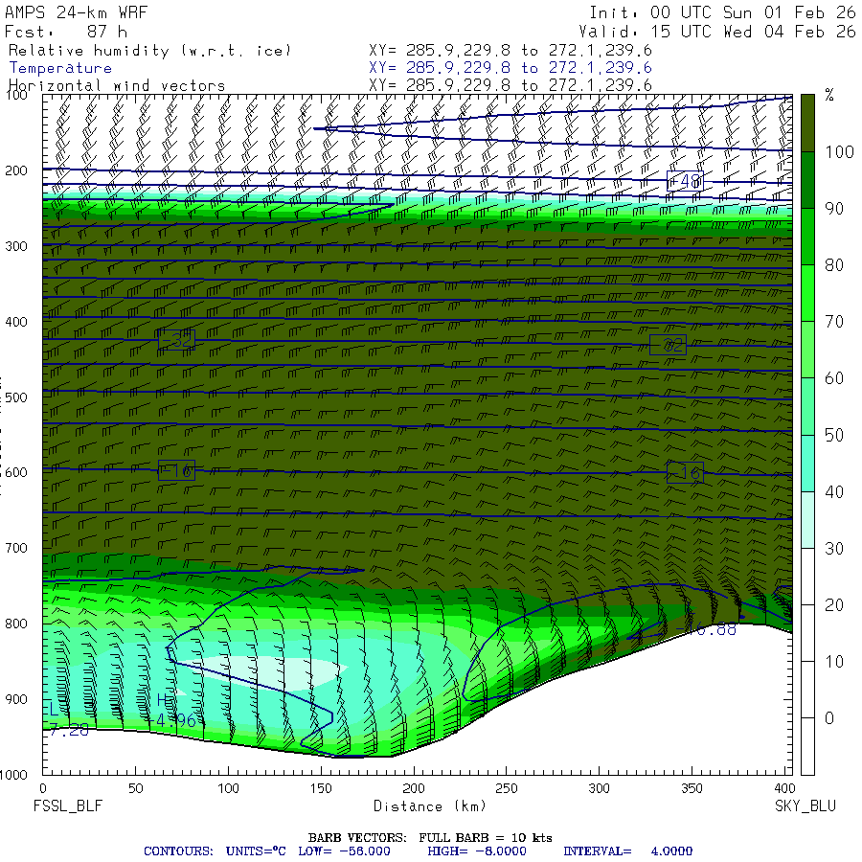The width and height of the screenshot is (862, 862).
Task: Choose the aqua 40–50% legend band
Action: click(807, 463)
